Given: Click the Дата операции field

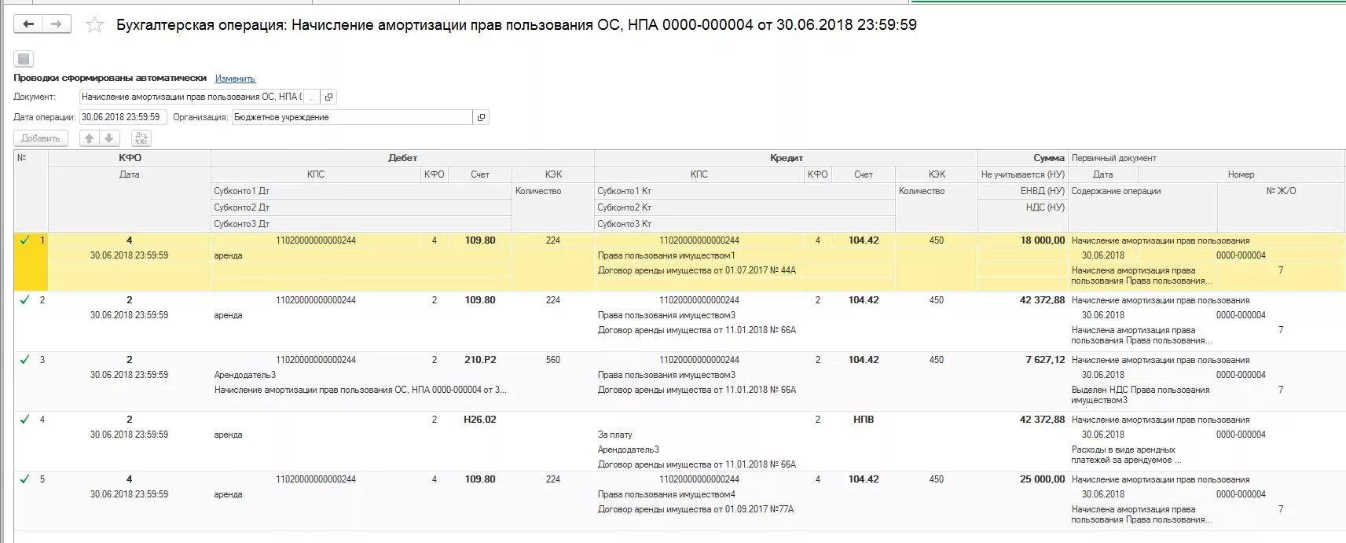Looking at the screenshot, I should (x=123, y=117).
